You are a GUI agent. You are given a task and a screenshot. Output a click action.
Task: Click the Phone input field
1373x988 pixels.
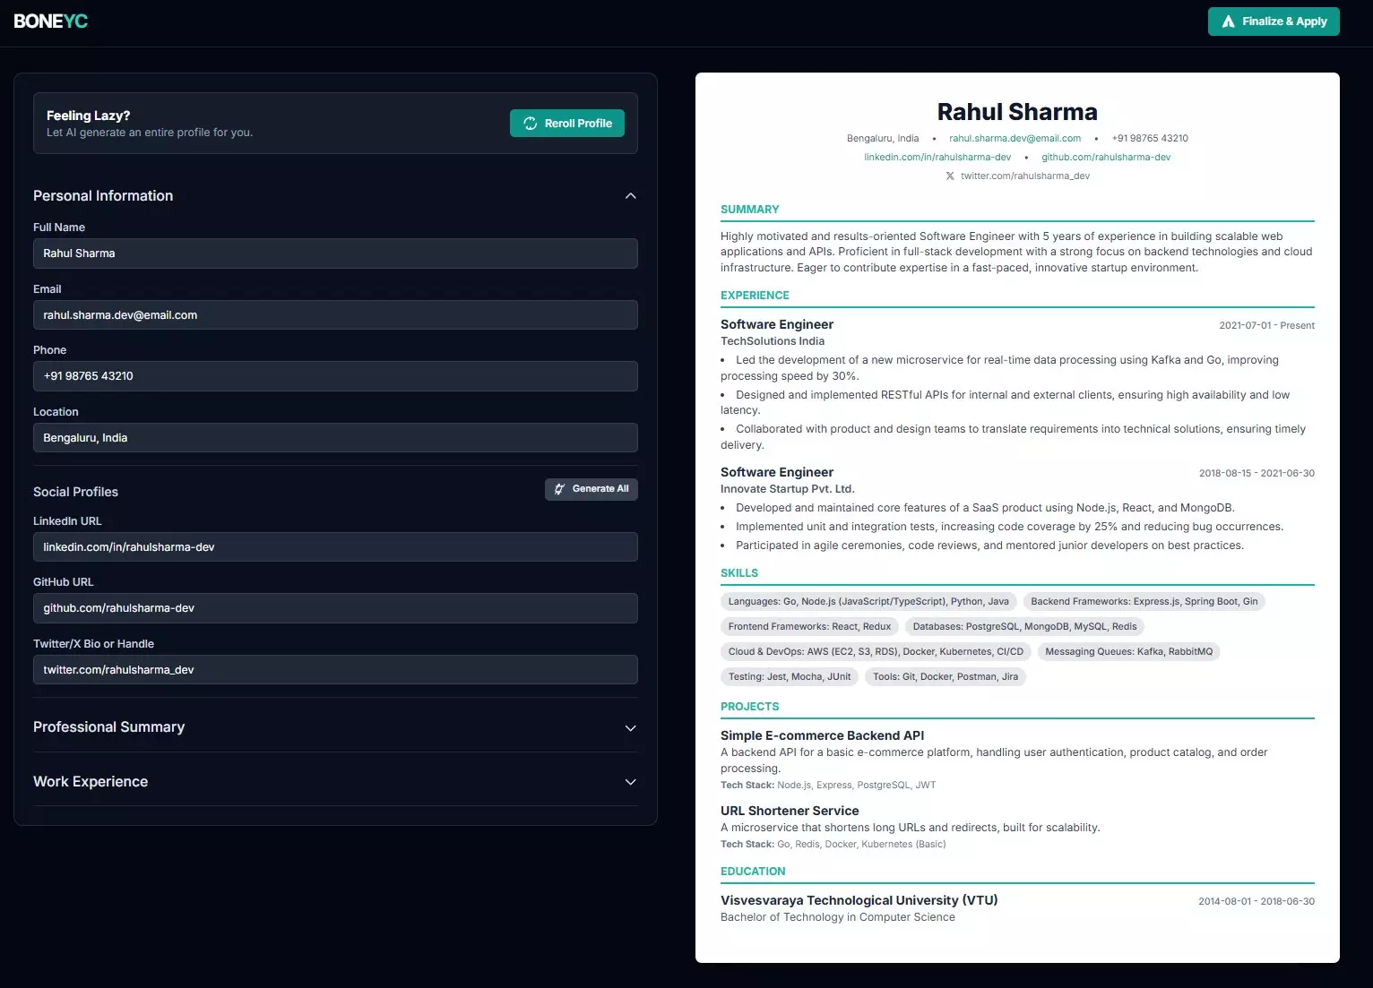[x=335, y=376]
